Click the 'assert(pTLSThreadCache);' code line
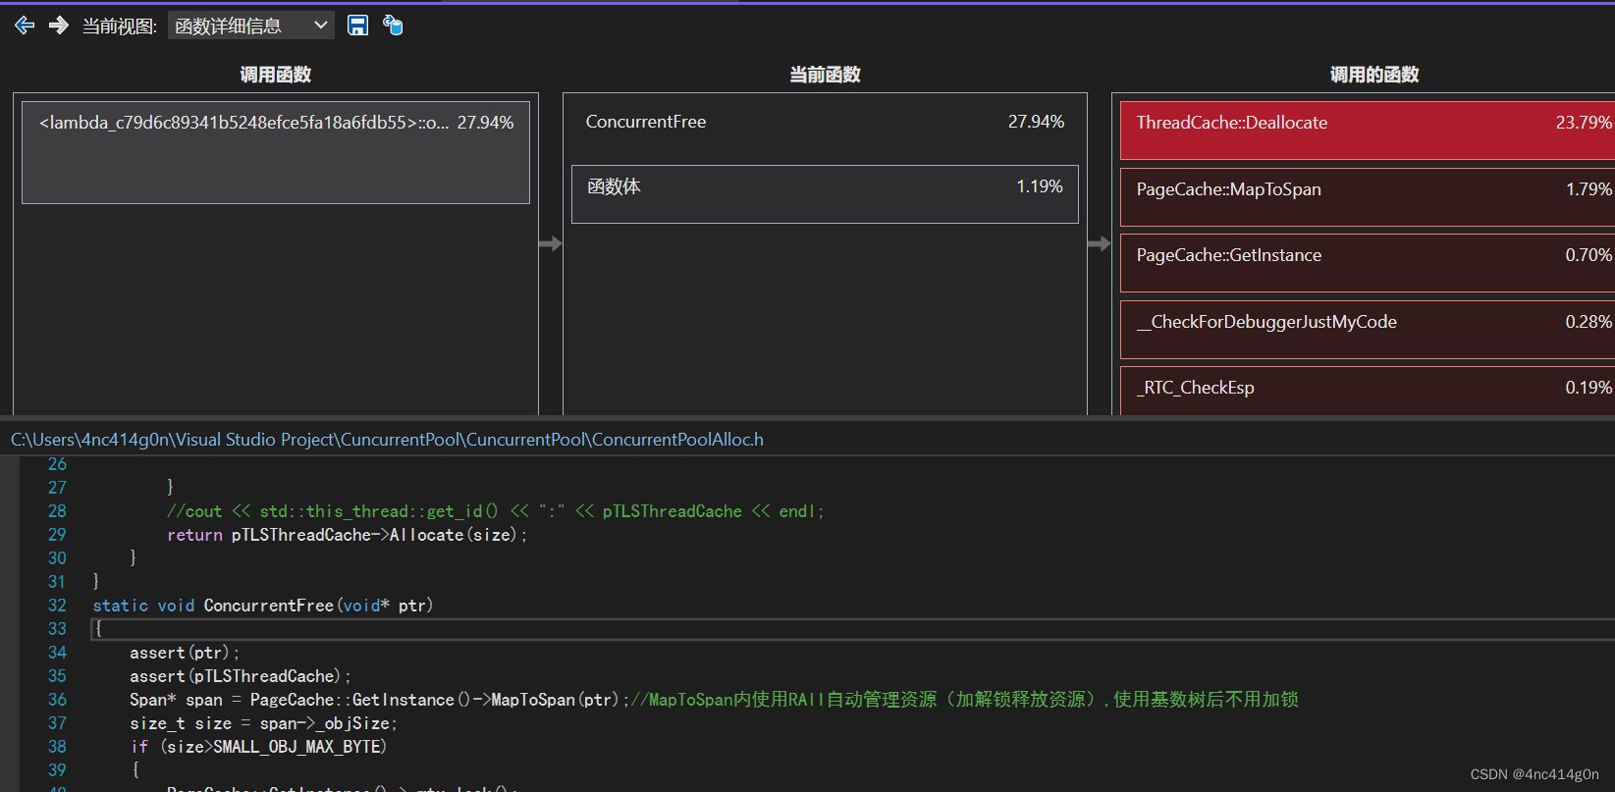The image size is (1615, 792). tap(241, 676)
